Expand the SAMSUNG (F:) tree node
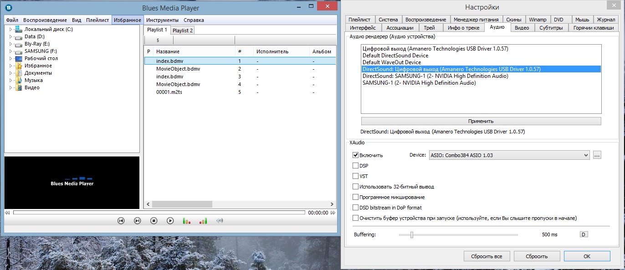This screenshot has height=270, width=625. [10, 51]
